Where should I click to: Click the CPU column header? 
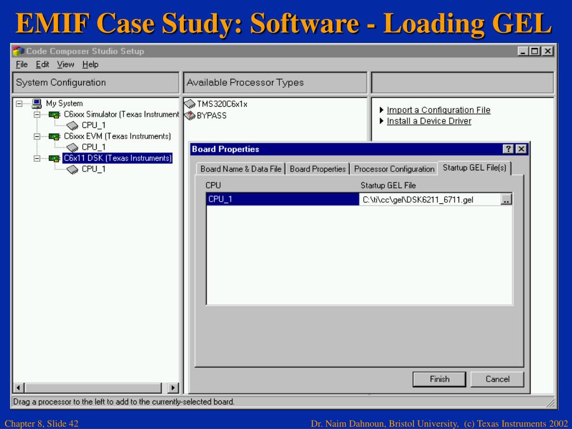[x=213, y=185]
